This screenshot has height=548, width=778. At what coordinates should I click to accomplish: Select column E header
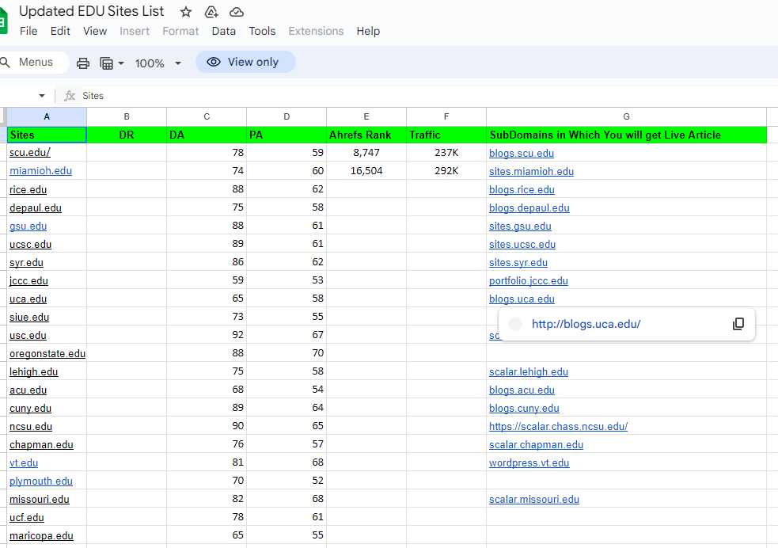[x=366, y=116]
